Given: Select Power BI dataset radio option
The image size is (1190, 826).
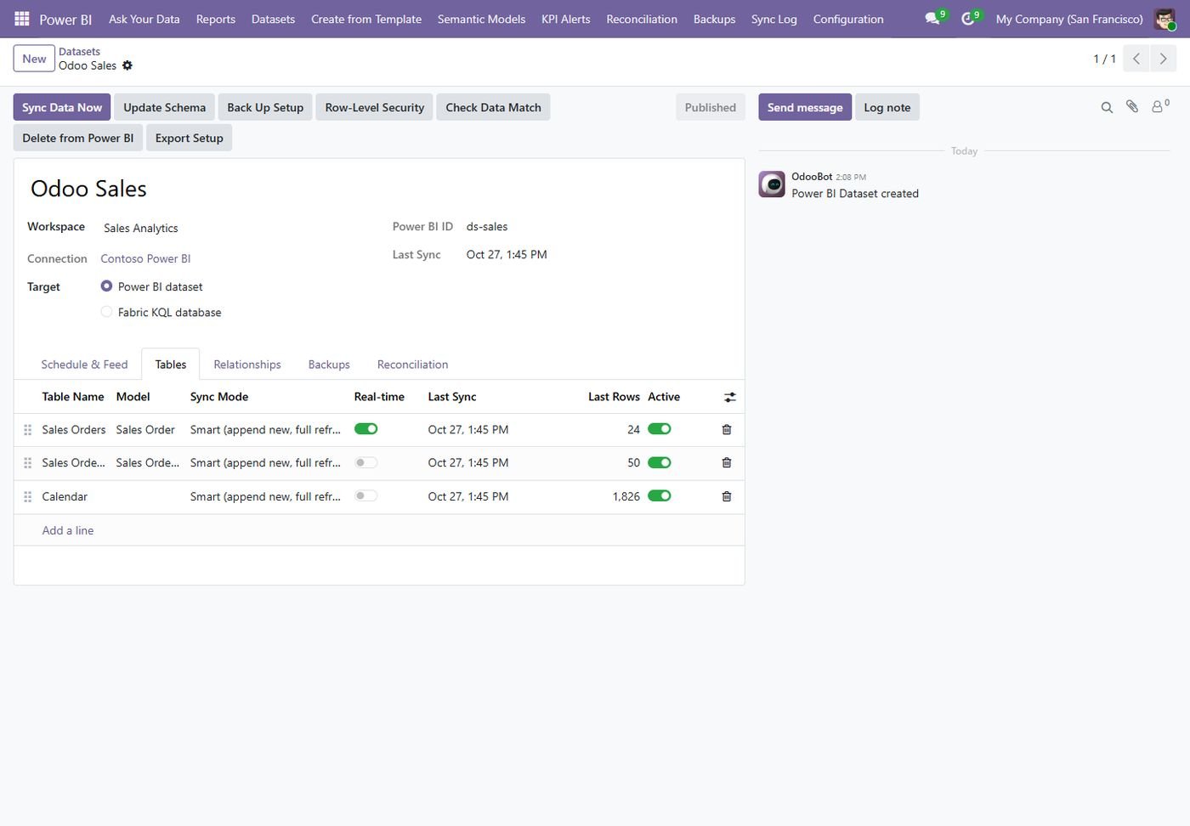Looking at the screenshot, I should tap(106, 286).
